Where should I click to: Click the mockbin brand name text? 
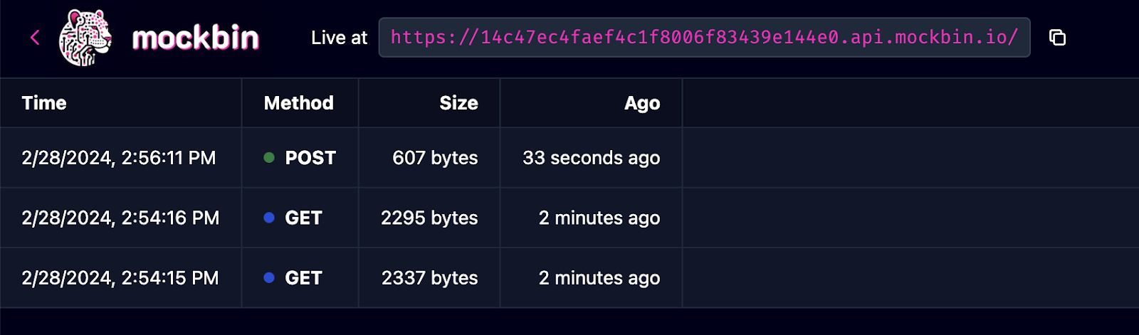click(196, 38)
